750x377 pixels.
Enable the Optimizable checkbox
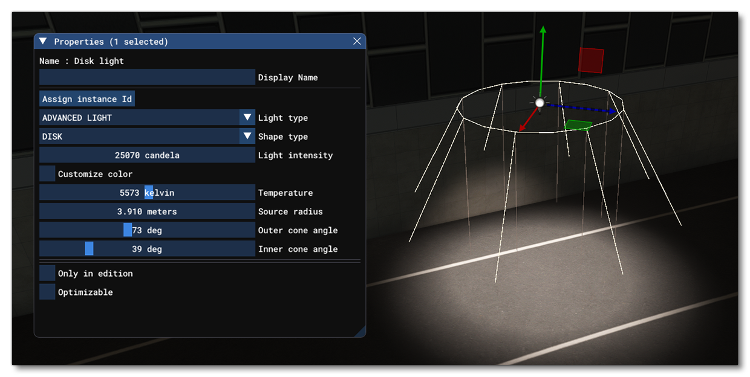click(x=47, y=291)
